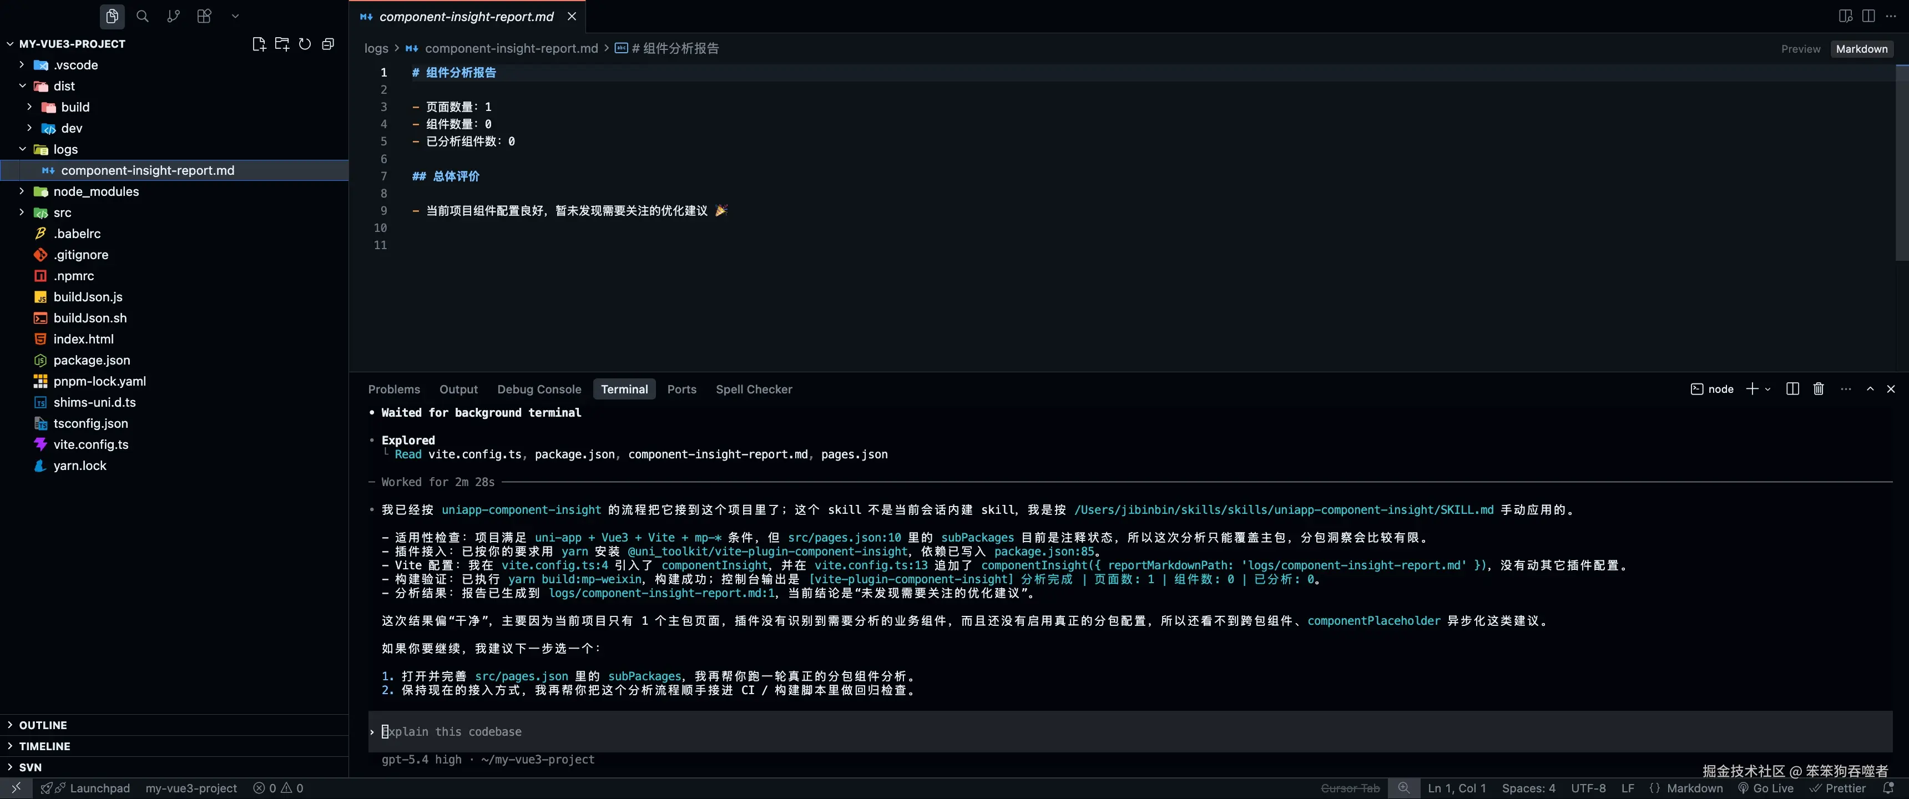This screenshot has height=799, width=1909.
Task: Kill terminal with the trash icon
Action: click(x=1818, y=389)
